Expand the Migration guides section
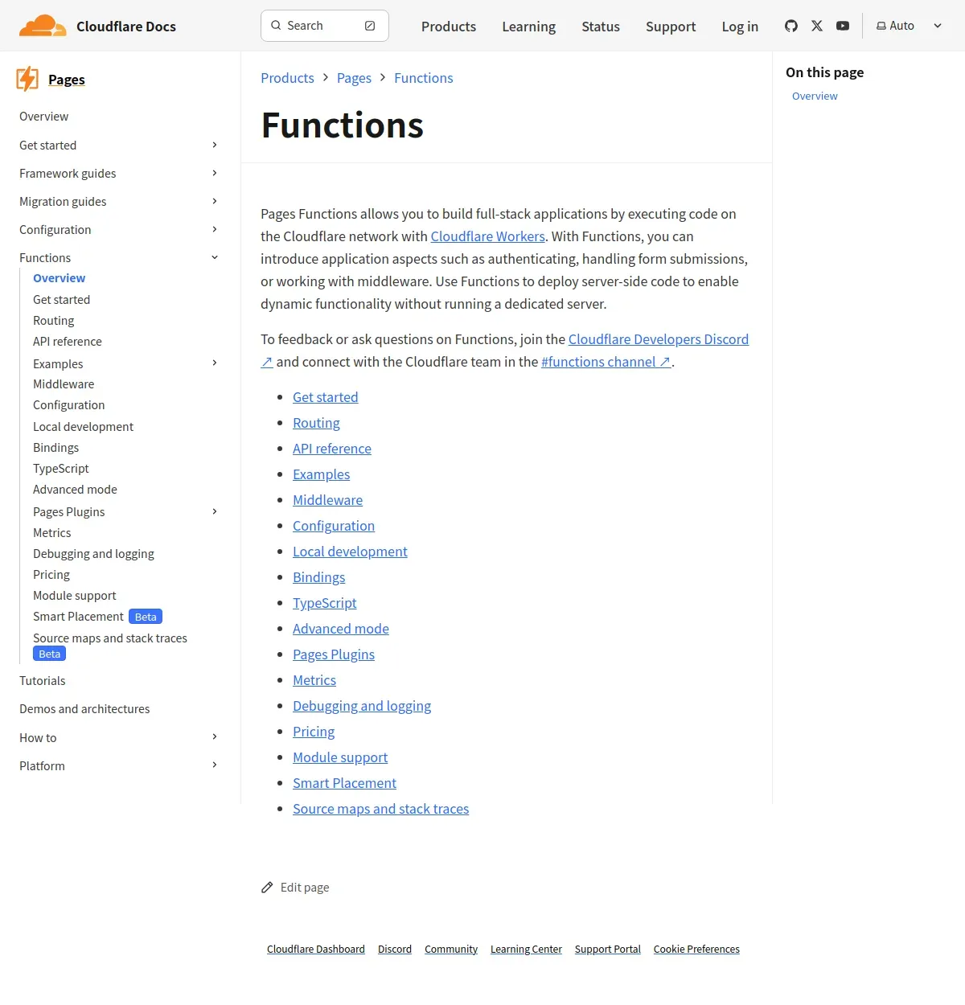 tap(215, 201)
